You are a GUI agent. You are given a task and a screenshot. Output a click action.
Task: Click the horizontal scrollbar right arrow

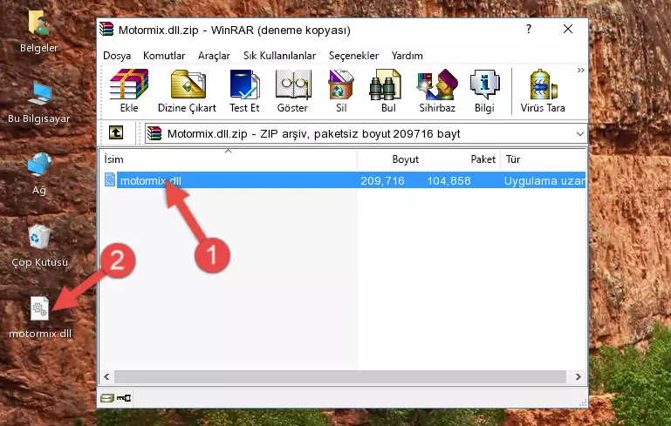579,377
